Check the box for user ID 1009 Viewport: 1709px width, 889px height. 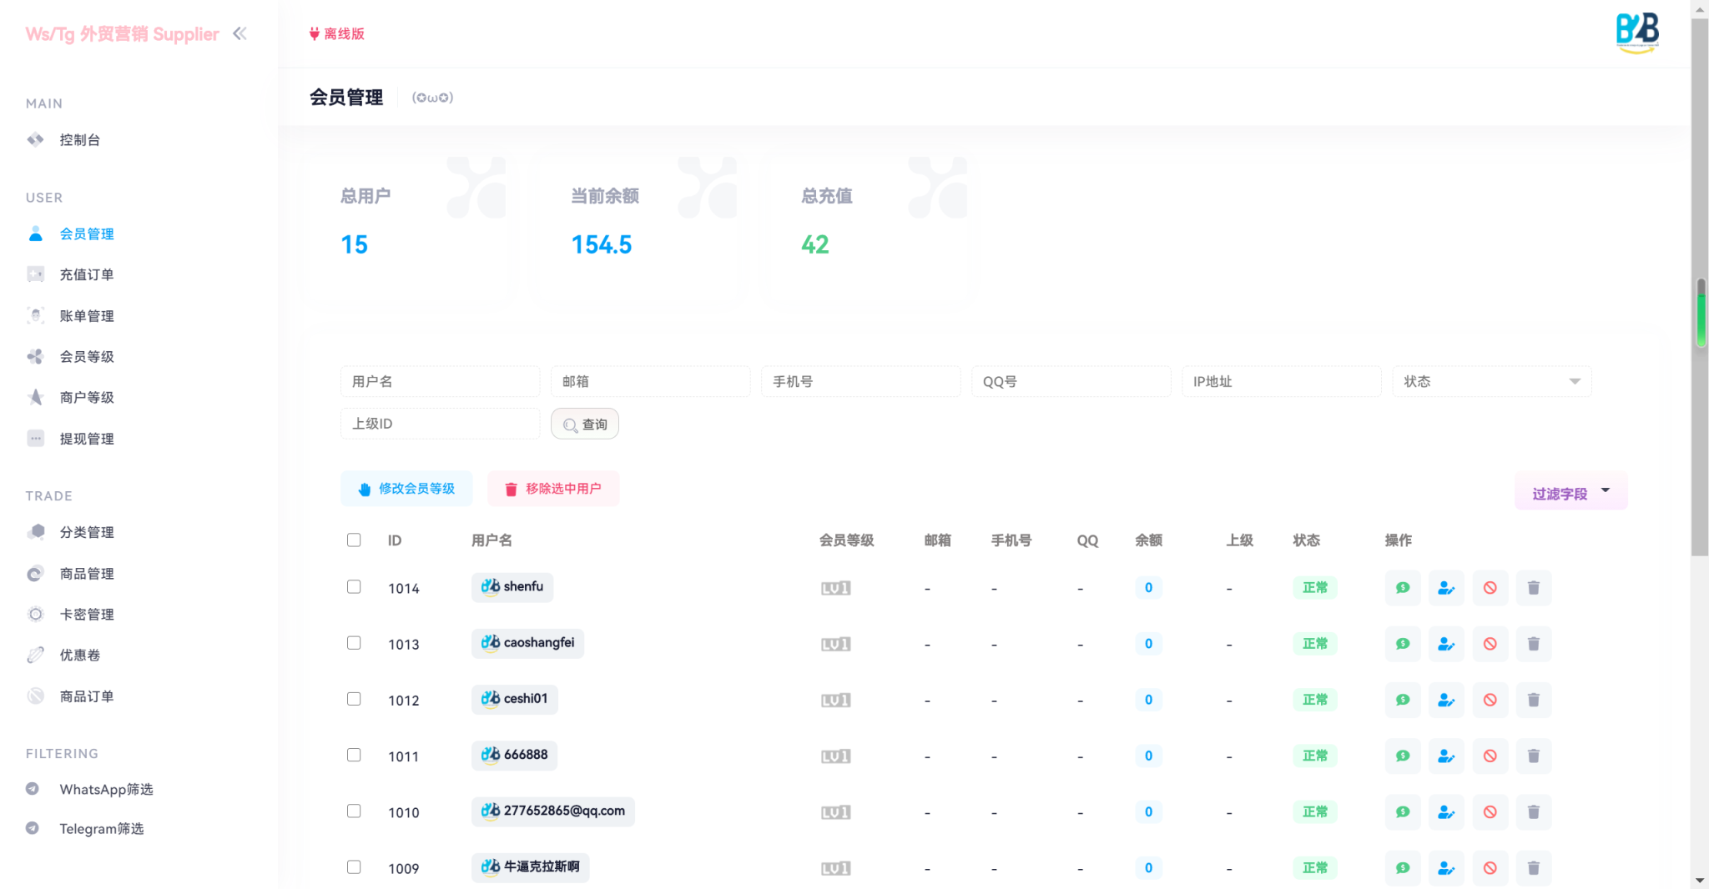[354, 866]
